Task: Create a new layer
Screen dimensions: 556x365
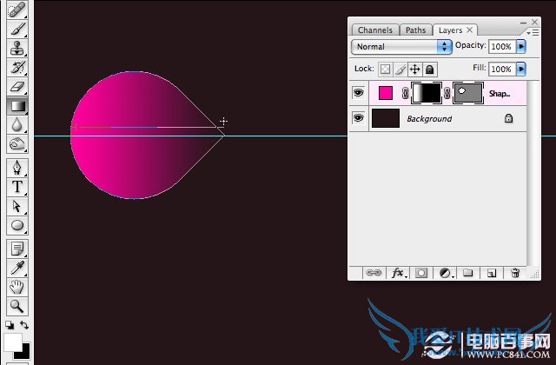Action: pyautogui.click(x=492, y=273)
